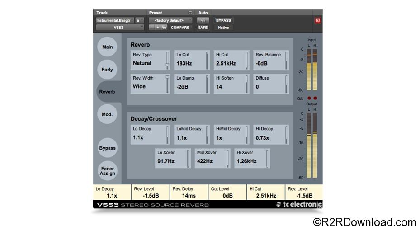Click the Input L level meter
416x226 pixels.
pos(309,70)
